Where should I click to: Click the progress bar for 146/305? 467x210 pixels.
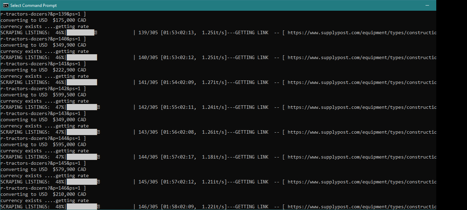coord(82,207)
